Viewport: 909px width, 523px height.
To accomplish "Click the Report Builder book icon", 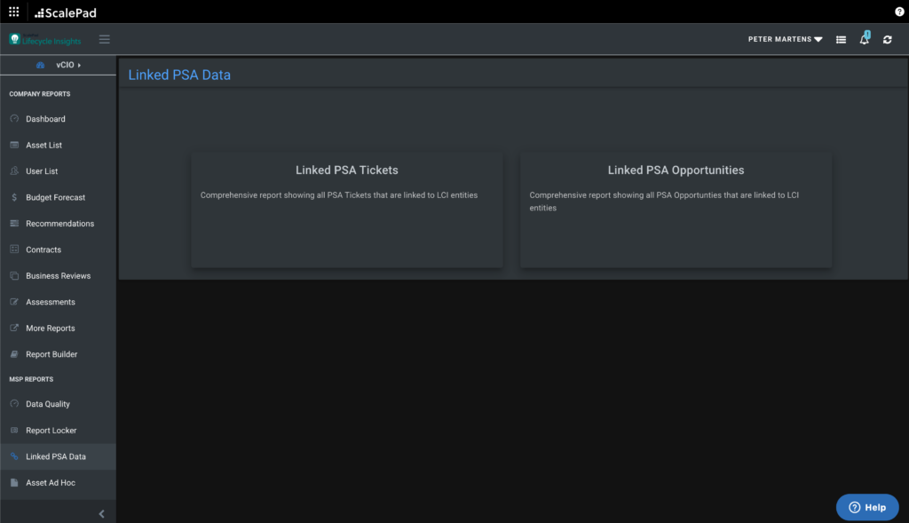I will (x=14, y=353).
